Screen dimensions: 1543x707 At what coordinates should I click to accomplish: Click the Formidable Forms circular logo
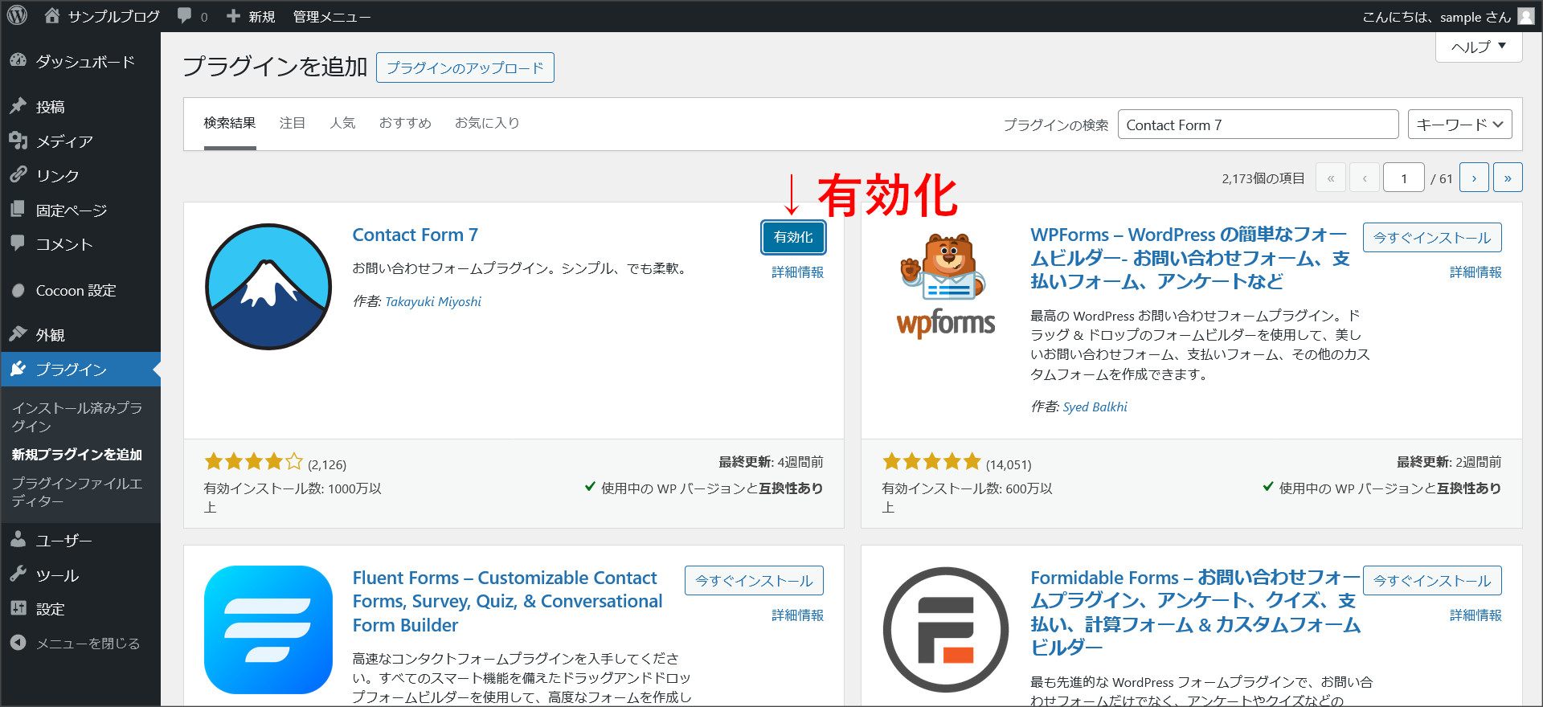point(946,630)
